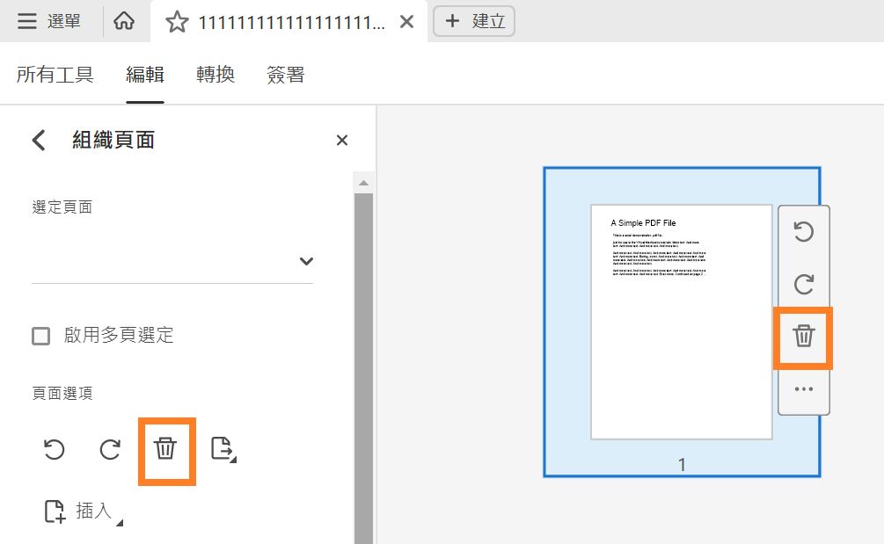Expand the 選定頁面 dropdown
Image resolution: width=884 pixels, height=544 pixels.
pos(305,261)
